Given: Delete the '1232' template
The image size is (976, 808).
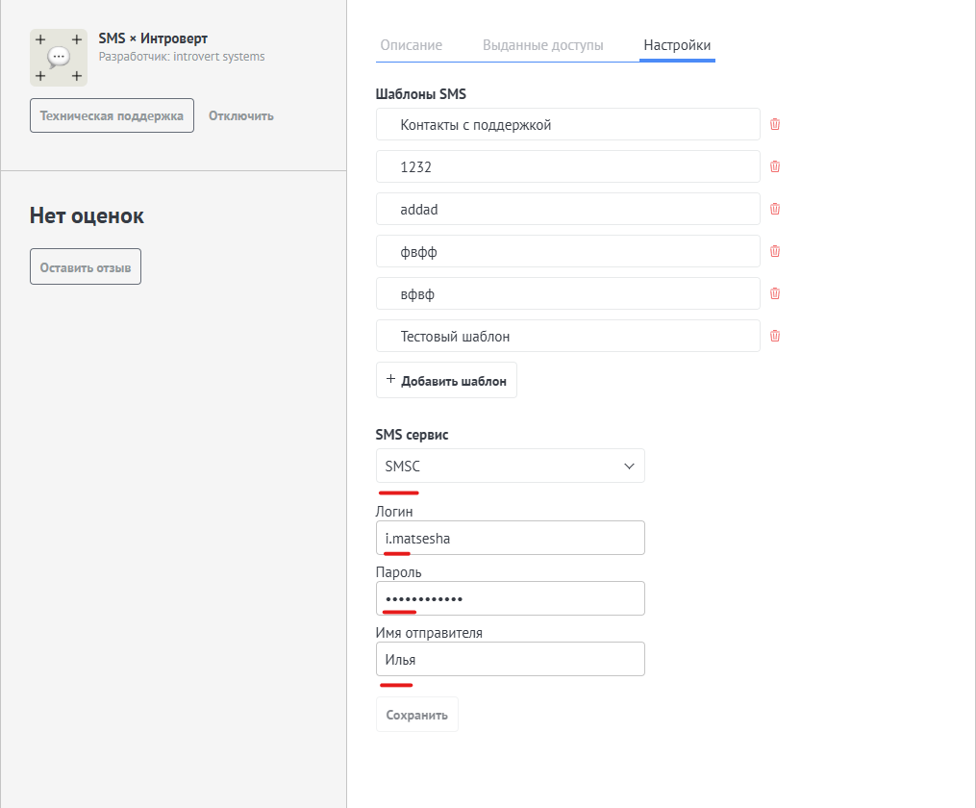Looking at the screenshot, I should pos(775,166).
